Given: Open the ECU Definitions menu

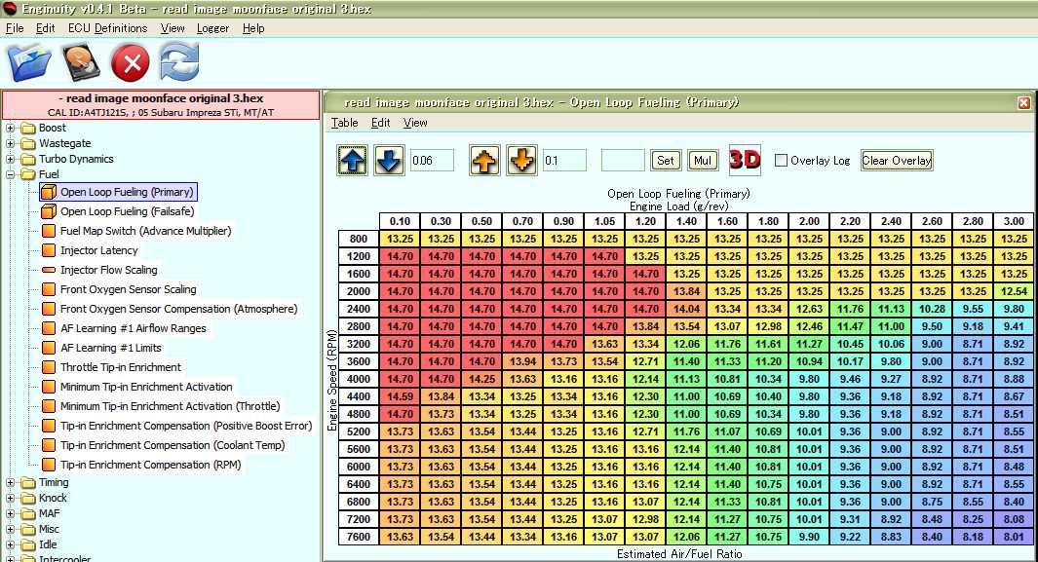Looking at the screenshot, I should pyautogui.click(x=107, y=28).
